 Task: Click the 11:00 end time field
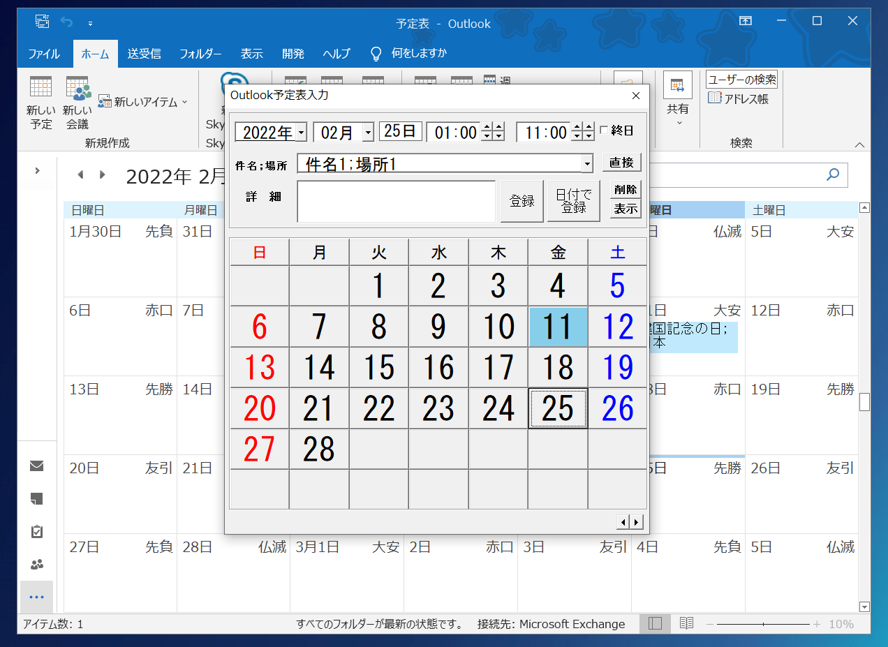pyautogui.click(x=544, y=132)
